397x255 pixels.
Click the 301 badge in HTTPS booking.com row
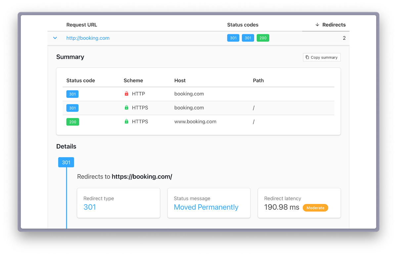[x=72, y=108]
